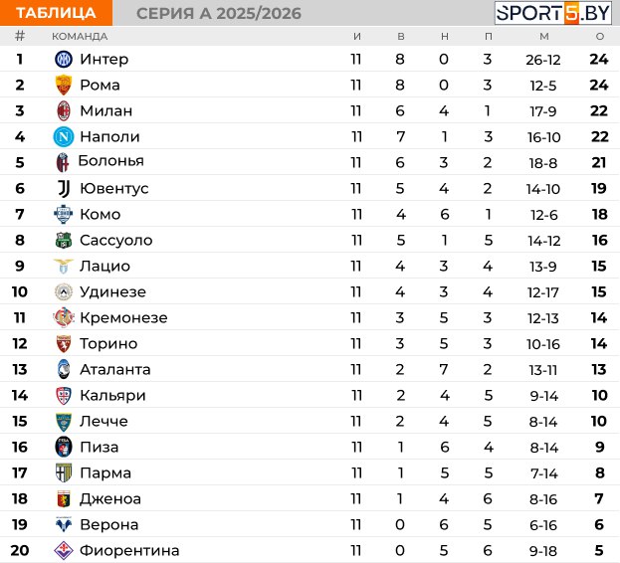The width and height of the screenshot is (620, 563).
Task: Click the Lazio club crest
Action: click(x=64, y=266)
